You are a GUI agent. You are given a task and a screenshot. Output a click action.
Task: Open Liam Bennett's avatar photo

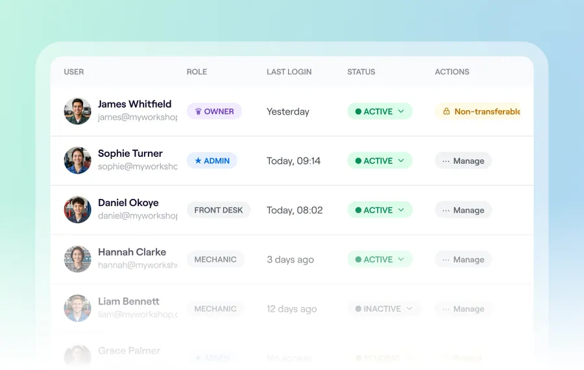[77, 308]
